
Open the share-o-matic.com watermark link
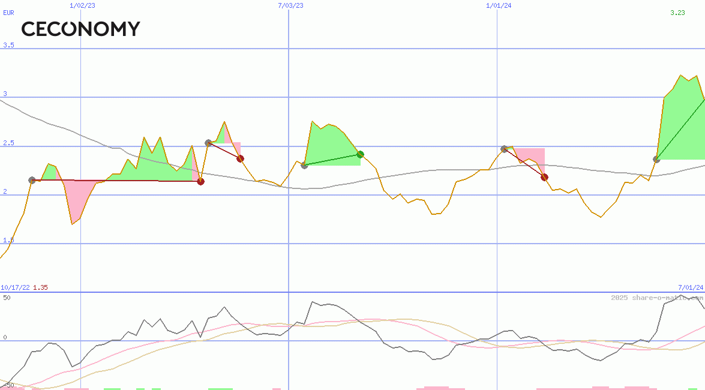click(x=656, y=298)
